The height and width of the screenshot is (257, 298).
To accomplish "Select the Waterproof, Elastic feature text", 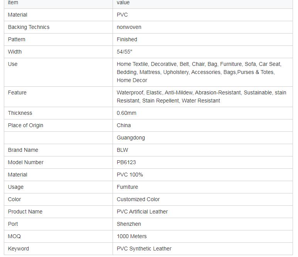I will point(202,97).
